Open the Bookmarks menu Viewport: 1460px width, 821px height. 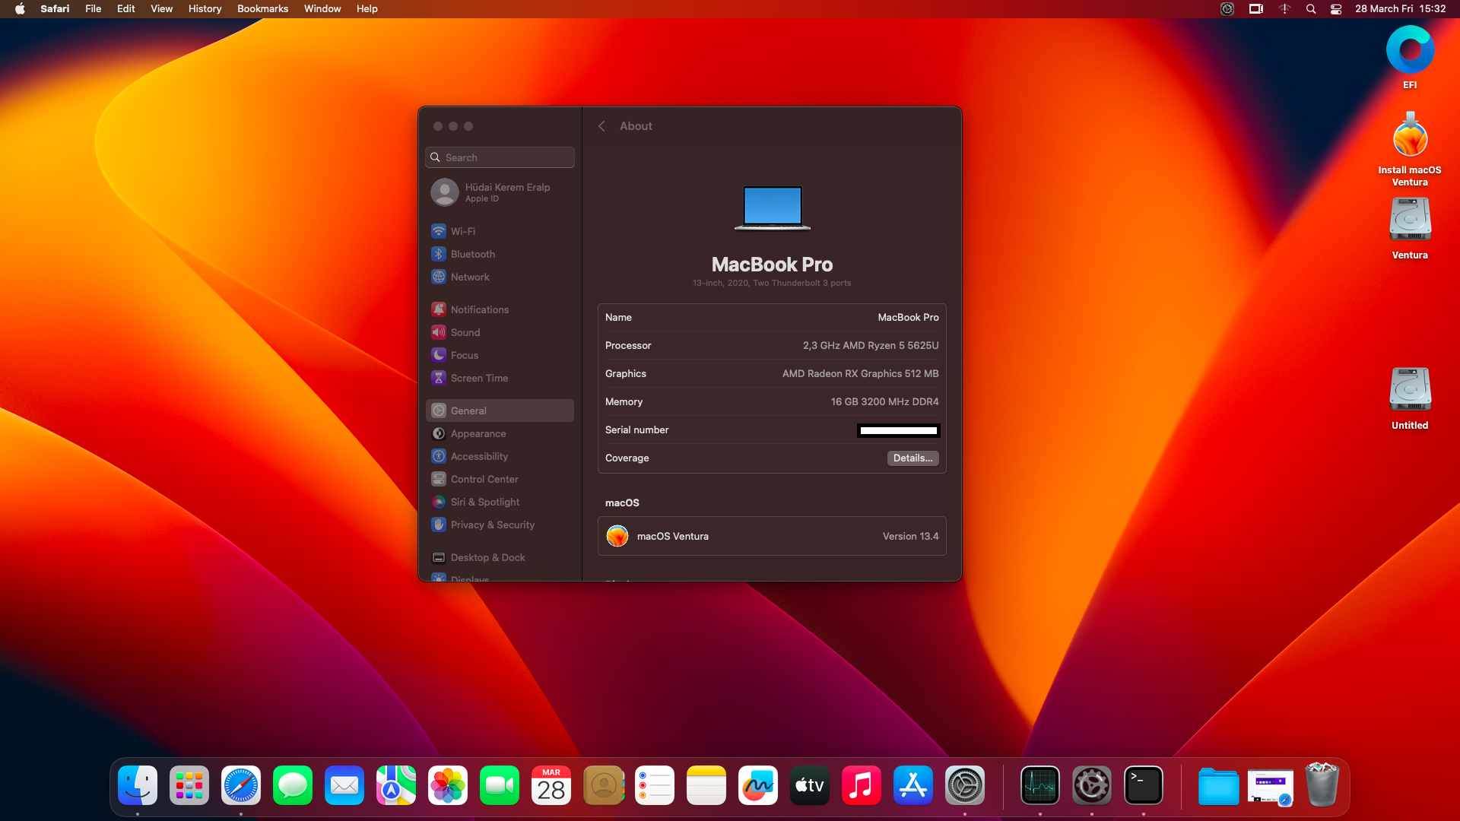click(x=262, y=9)
